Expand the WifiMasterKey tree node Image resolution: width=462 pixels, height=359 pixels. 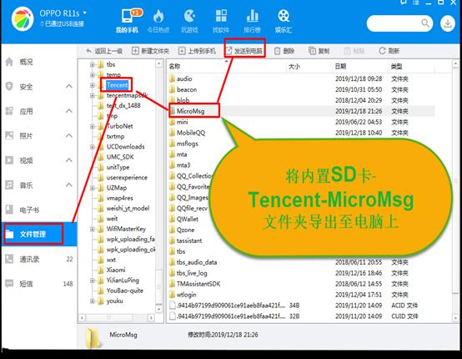[93, 229]
